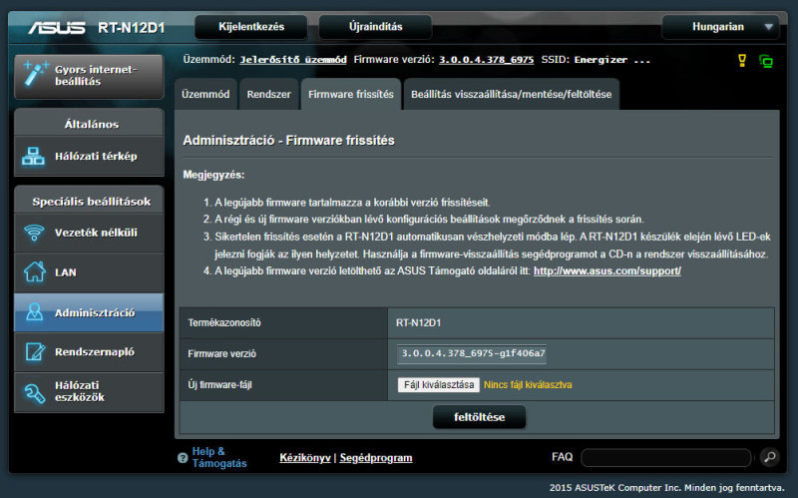Click the FAQ label
This screenshot has height=498, width=798.
click(562, 457)
